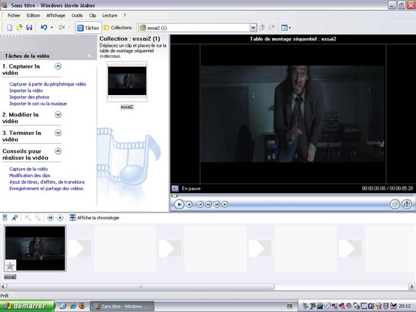The height and width of the screenshot is (312, 416).
Task: Click the new collection folder icon
Action: [x=272, y=27]
